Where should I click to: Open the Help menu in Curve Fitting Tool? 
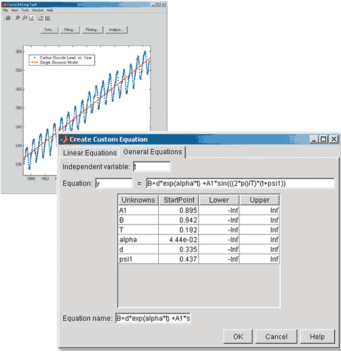50,10
